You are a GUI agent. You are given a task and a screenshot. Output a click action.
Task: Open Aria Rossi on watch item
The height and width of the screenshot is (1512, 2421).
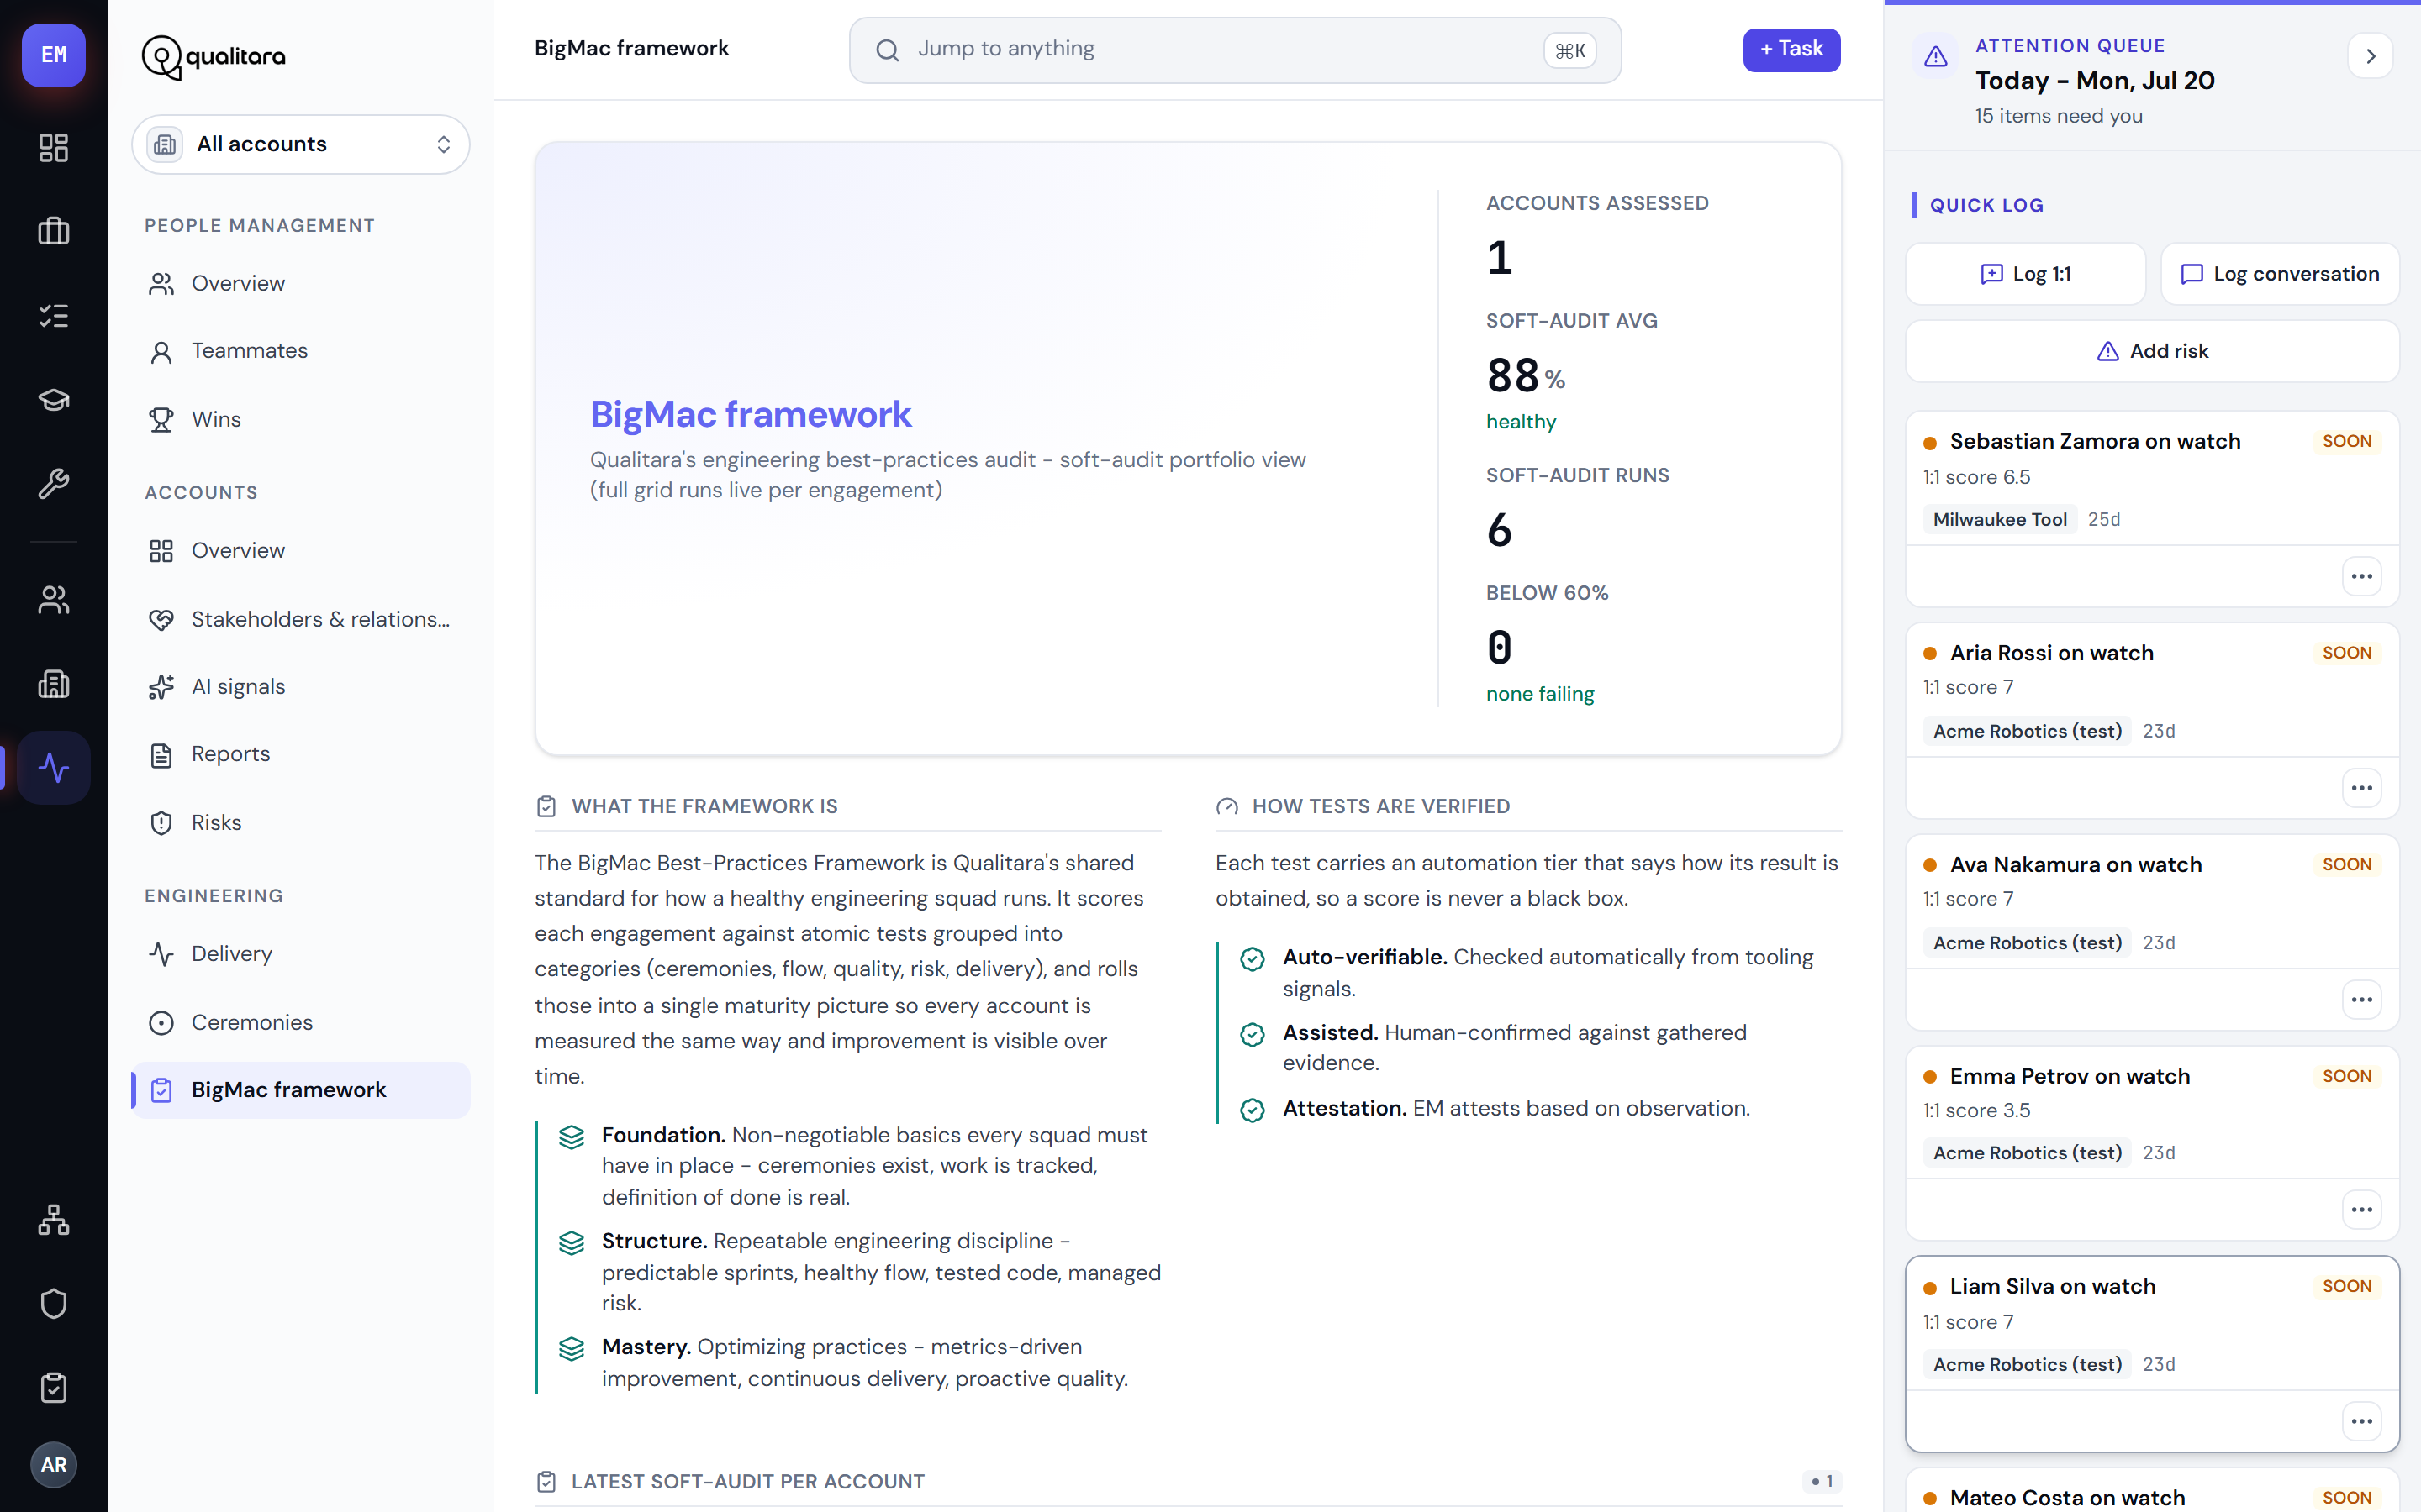tap(2051, 653)
